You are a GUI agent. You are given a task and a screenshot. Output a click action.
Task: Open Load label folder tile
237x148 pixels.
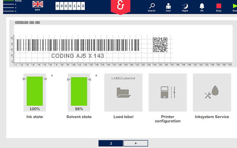(123, 93)
